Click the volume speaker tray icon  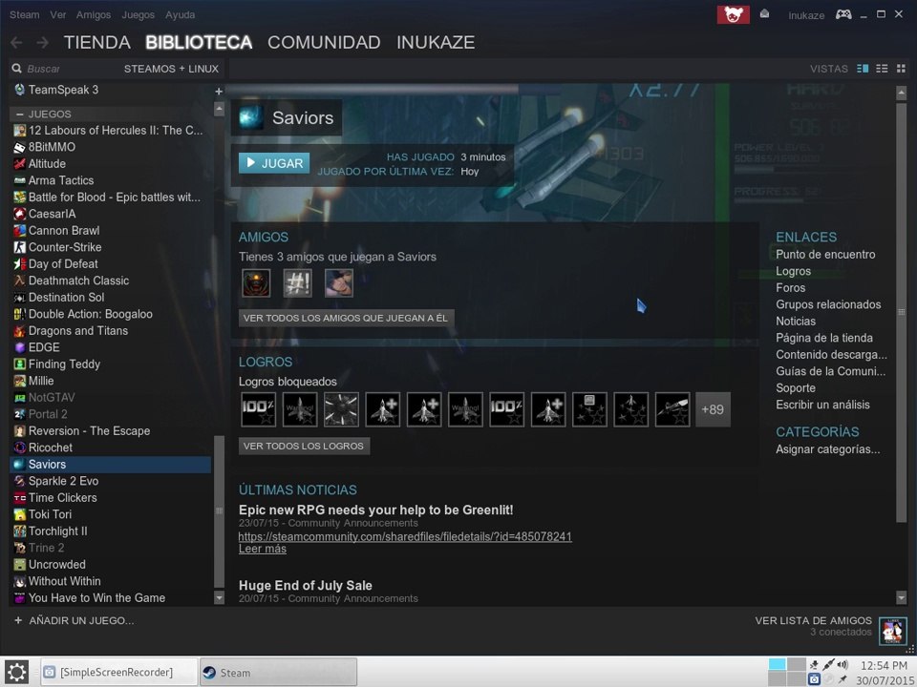coord(842,664)
